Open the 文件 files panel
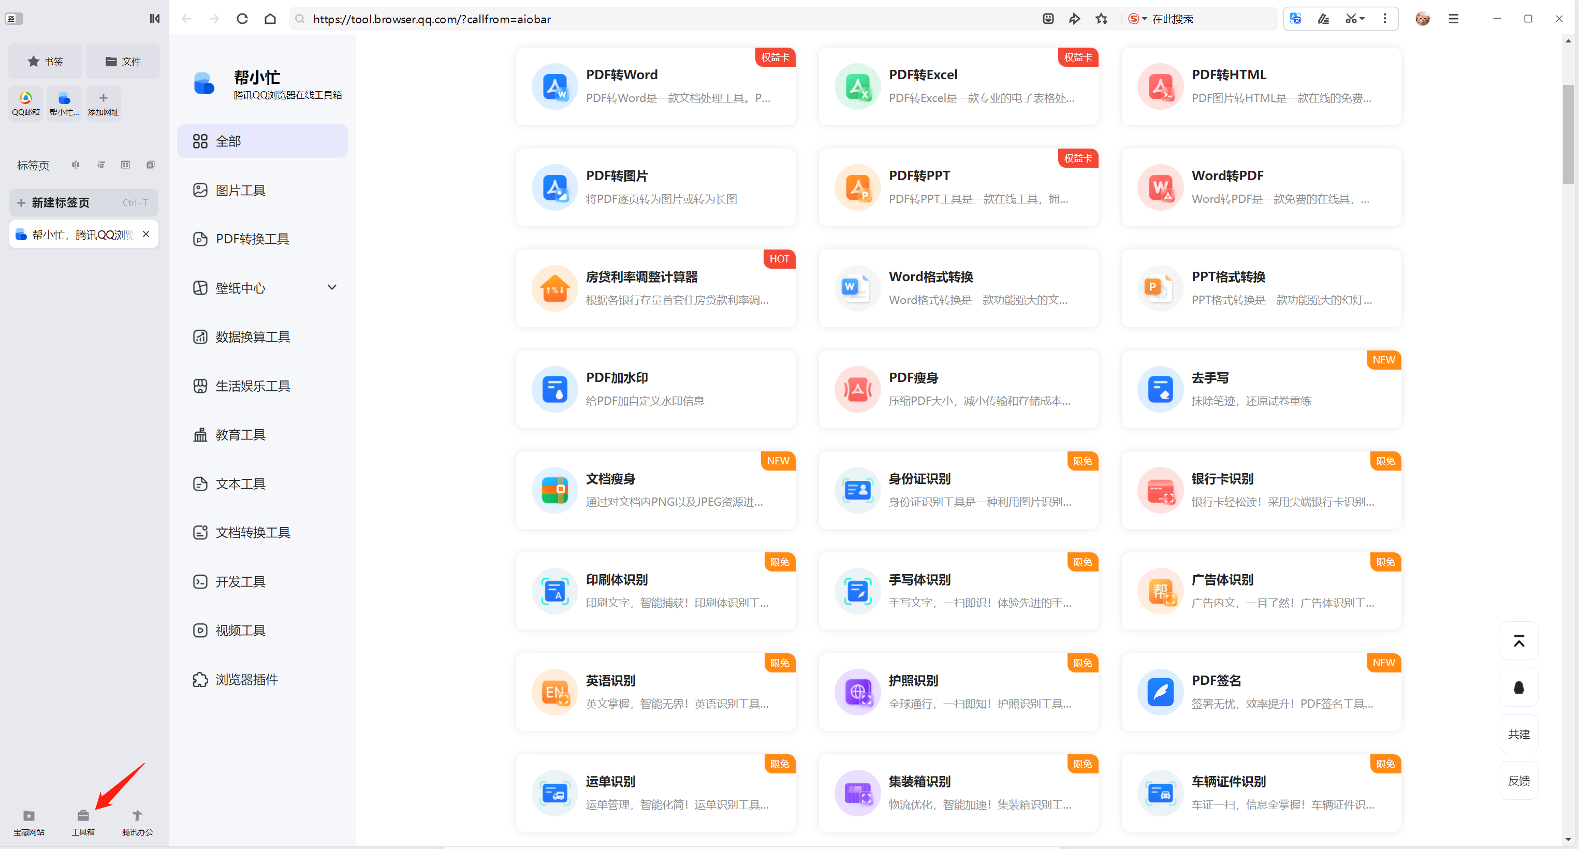This screenshot has width=1579, height=849. (x=123, y=61)
